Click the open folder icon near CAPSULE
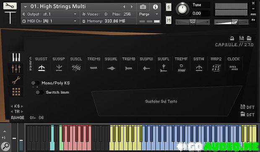The height and width of the screenshot is (152, 260). (x=249, y=39)
